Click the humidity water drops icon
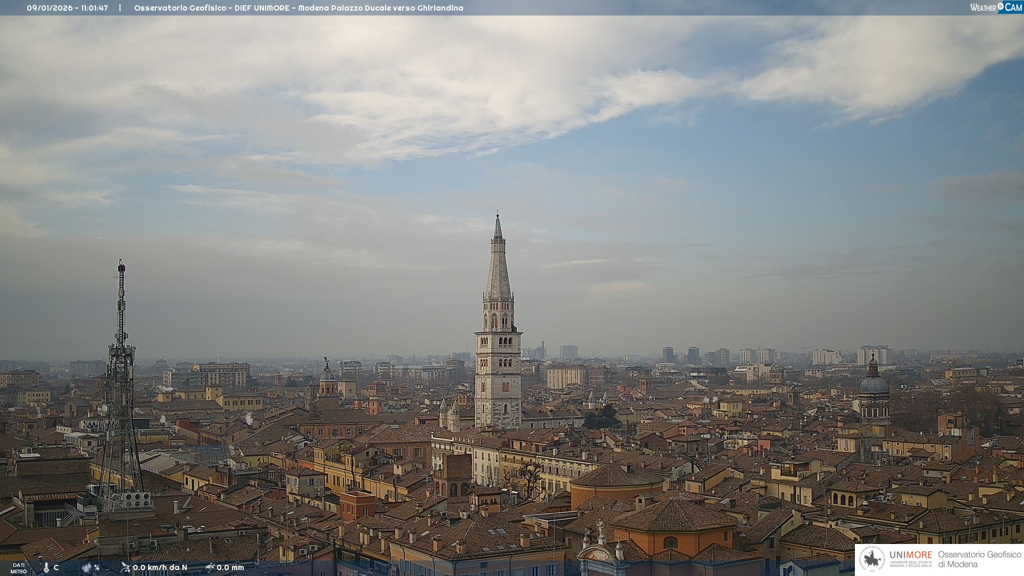Image resolution: width=1024 pixels, height=576 pixels. [87, 567]
